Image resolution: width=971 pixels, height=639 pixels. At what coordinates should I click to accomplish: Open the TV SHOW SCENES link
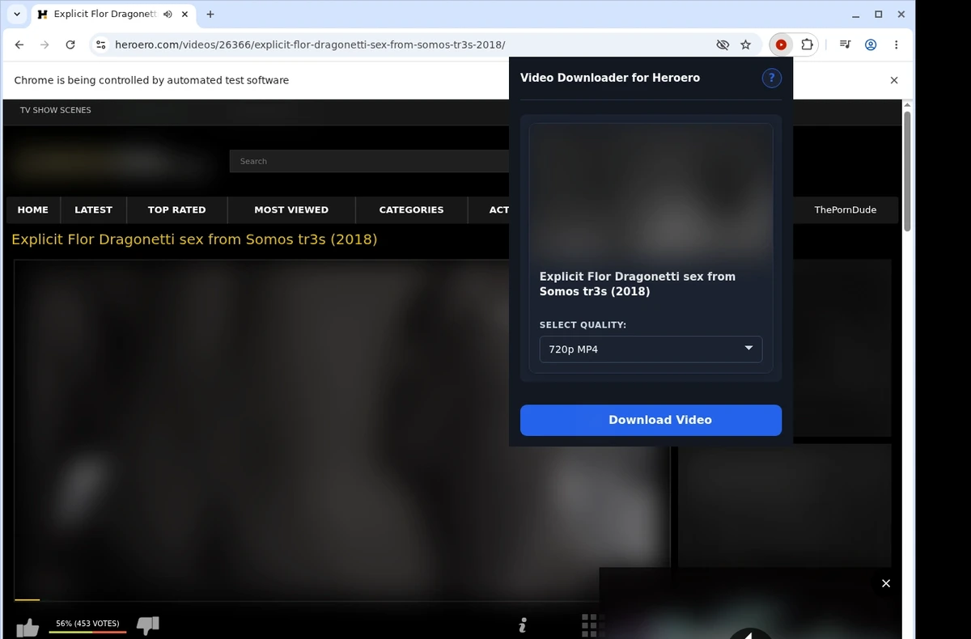coord(56,110)
